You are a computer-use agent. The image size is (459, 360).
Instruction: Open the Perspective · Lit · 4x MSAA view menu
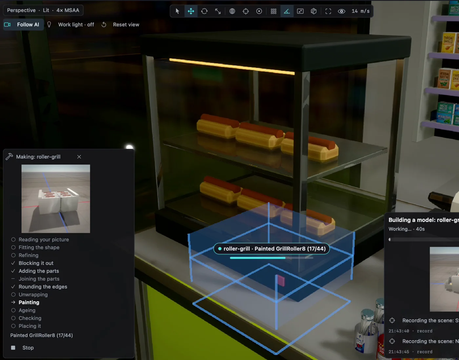(x=43, y=10)
